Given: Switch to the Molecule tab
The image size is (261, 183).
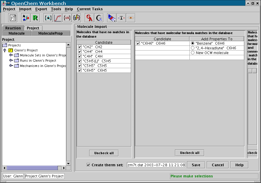Looking at the screenshot, I should [x=17, y=33].
